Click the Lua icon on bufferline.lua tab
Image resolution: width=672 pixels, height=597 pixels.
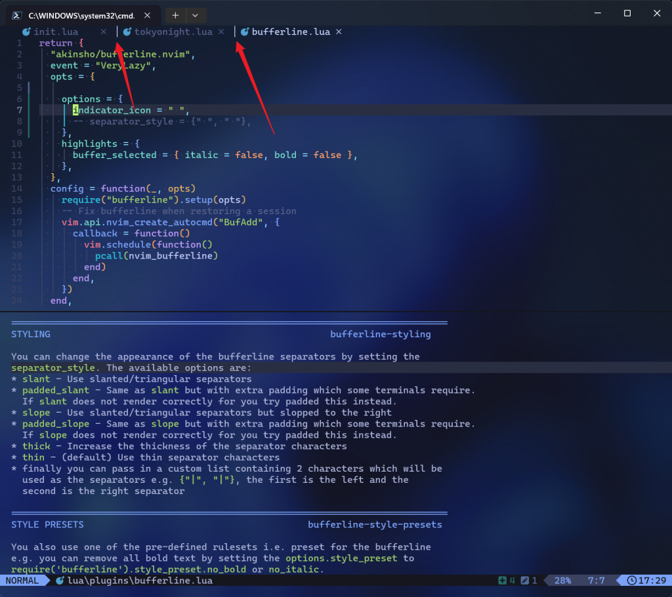click(245, 31)
